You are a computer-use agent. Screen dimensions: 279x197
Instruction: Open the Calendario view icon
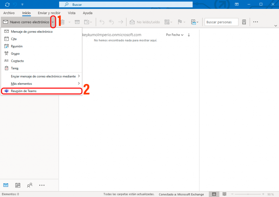pos(18,185)
